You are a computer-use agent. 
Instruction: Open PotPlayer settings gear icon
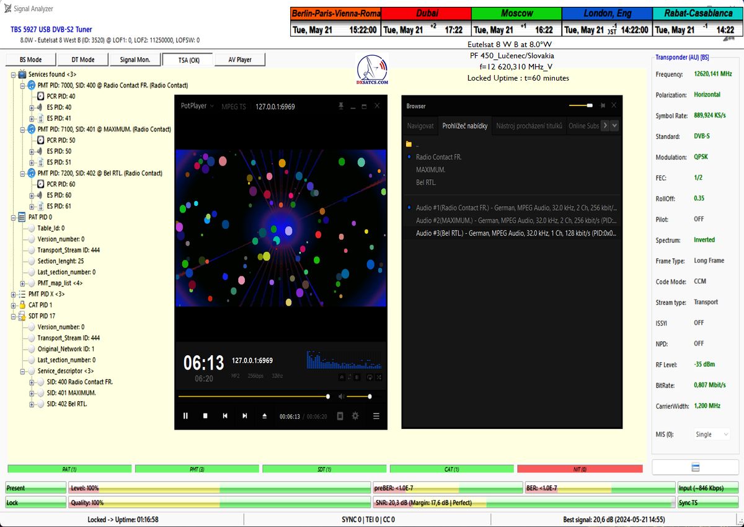tap(355, 416)
